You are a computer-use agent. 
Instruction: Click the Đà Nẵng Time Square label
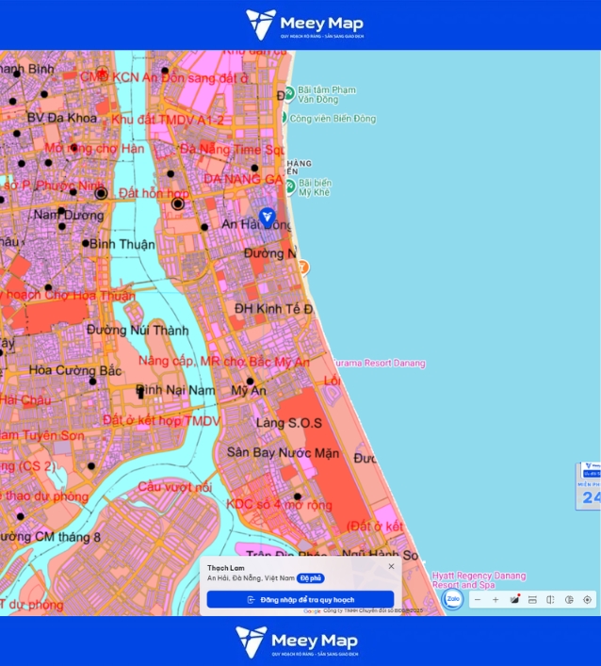[232, 150]
